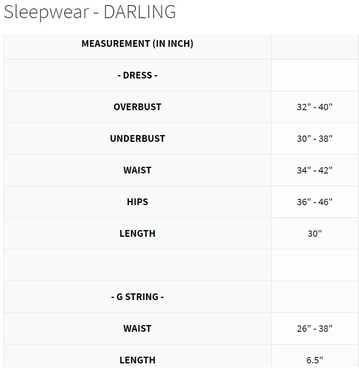Image resolution: width=359 pixels, height=371 pixels.
Task: Click the G string waist value 26" - 38"
Action: [x=315, y=329]
